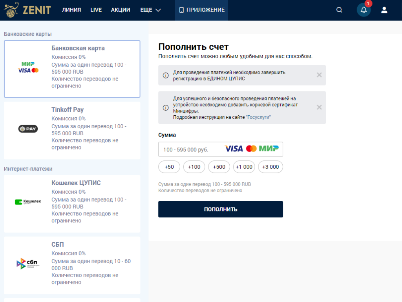Click the Интернет-платежи section heading
The width and height of the screenshot is (402, 302).
[x=28, y=169]
